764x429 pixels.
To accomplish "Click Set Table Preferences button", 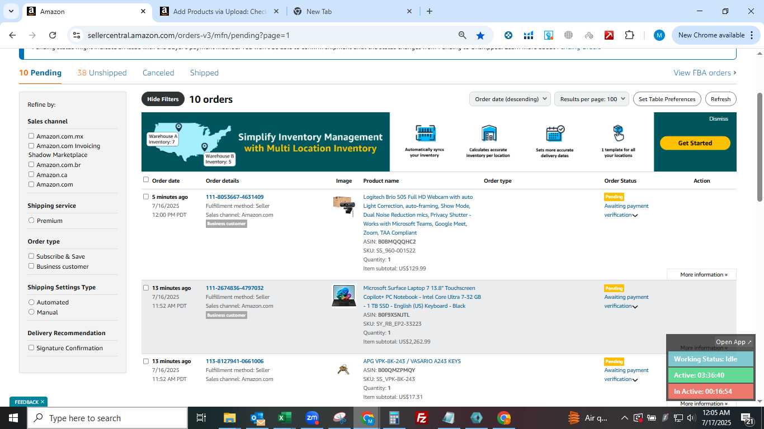I will (x=667, y=99).
